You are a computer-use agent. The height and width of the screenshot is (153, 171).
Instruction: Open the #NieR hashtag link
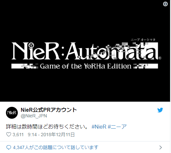pos(99,127)
